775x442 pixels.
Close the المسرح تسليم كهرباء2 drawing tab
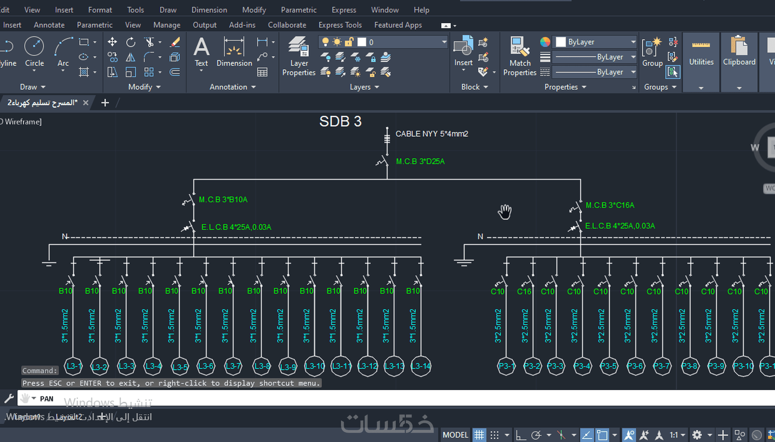coord(86,103)
